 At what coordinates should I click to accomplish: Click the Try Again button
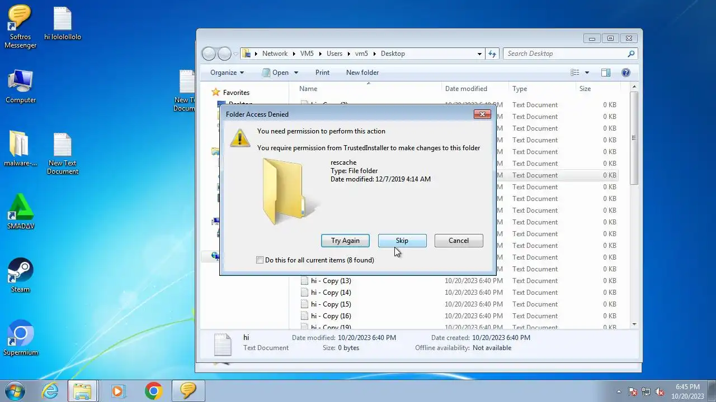[x=345, y=241]
